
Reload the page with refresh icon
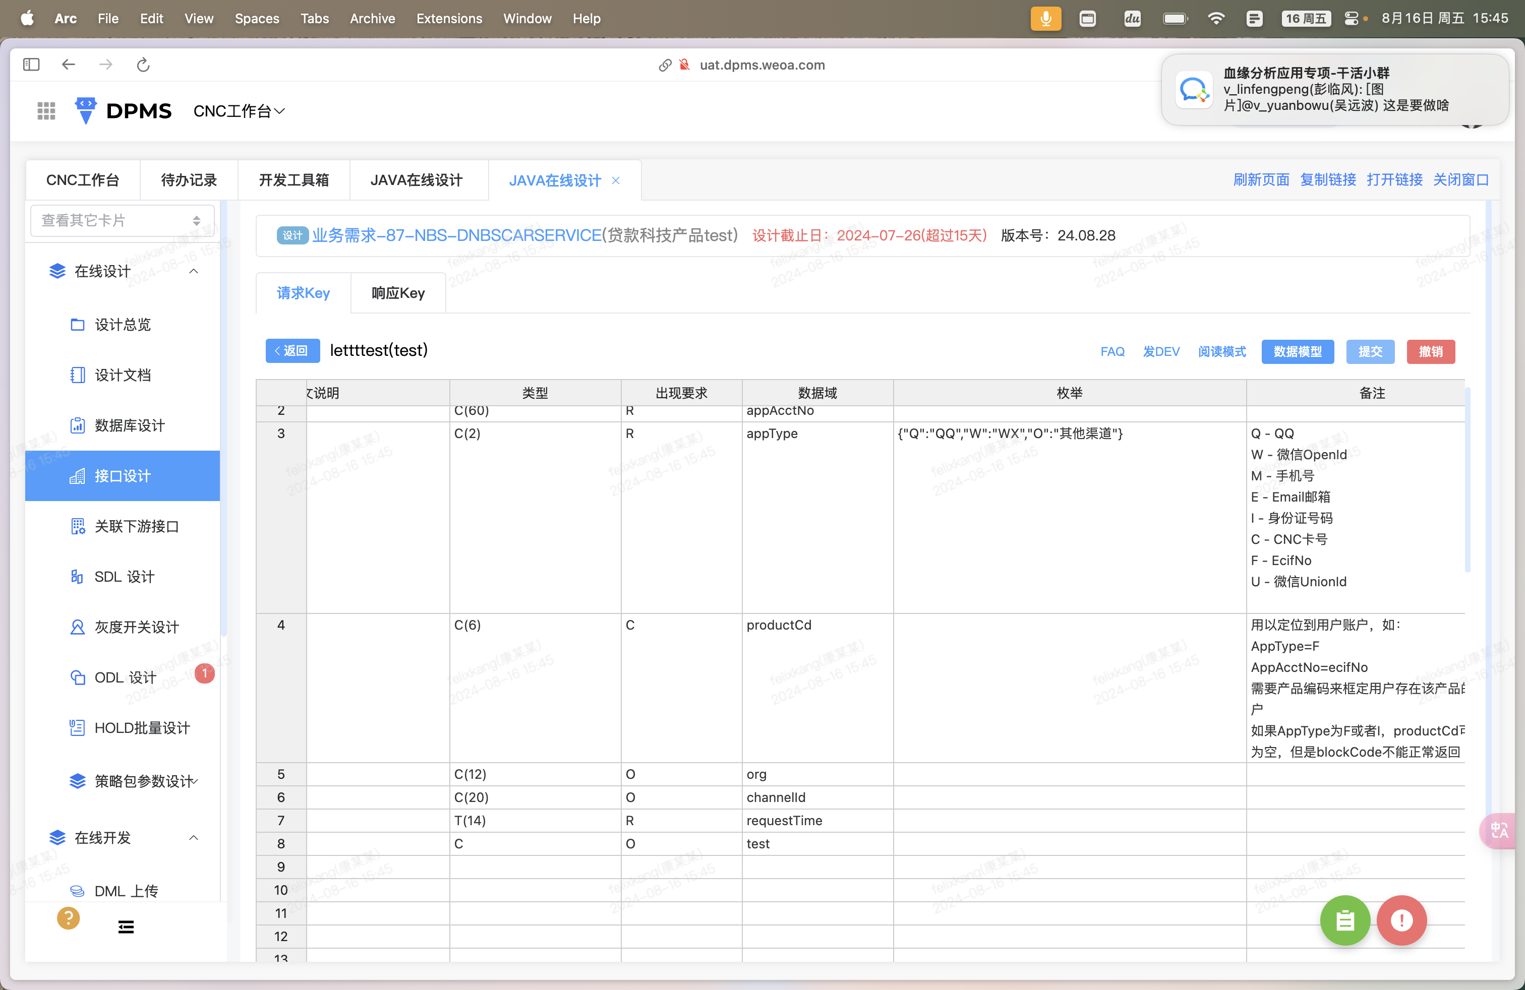pos(144,65)
